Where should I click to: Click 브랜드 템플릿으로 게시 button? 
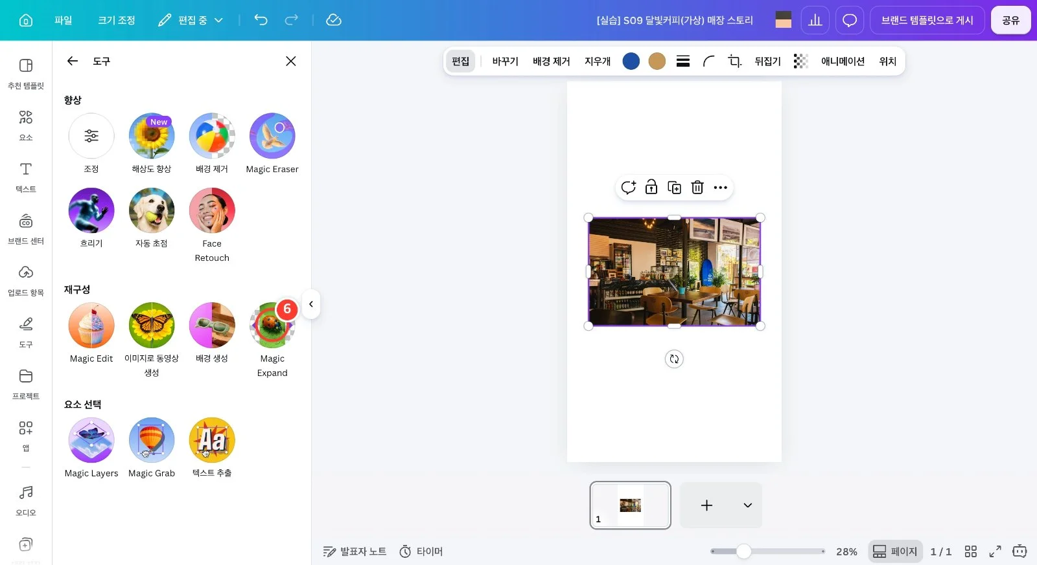[927, 20]
